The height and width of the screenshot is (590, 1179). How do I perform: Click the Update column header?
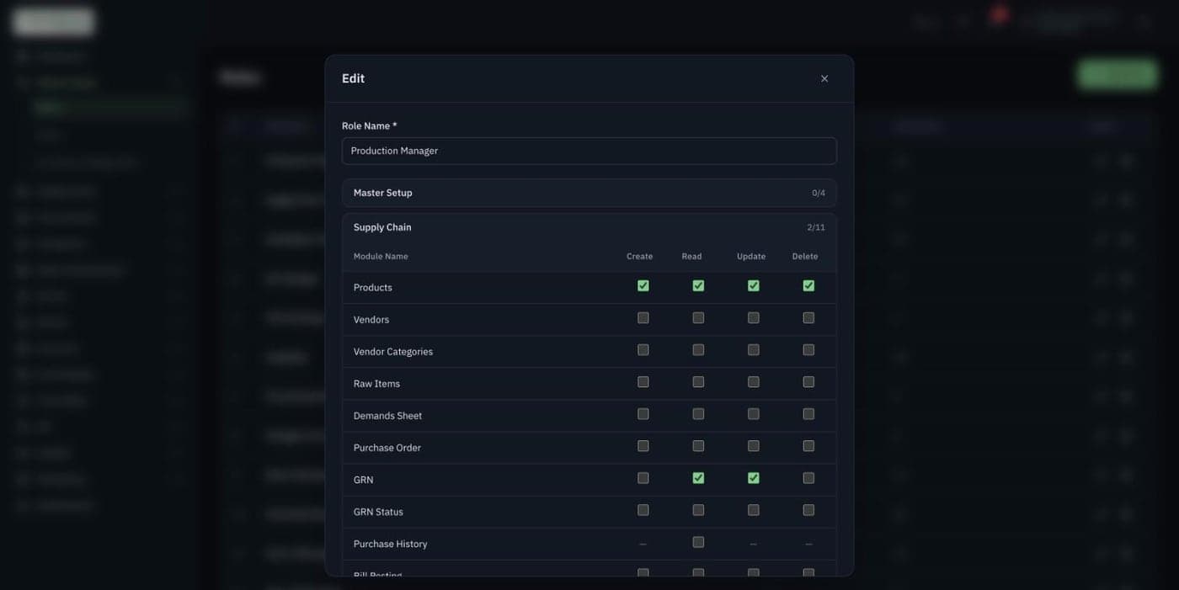pos(751,256)
